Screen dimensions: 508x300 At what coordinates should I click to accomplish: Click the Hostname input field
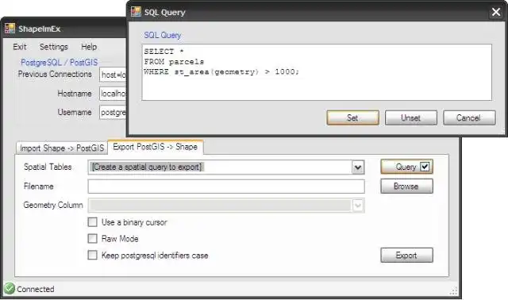pyautogui.click(x=113, y=94)
